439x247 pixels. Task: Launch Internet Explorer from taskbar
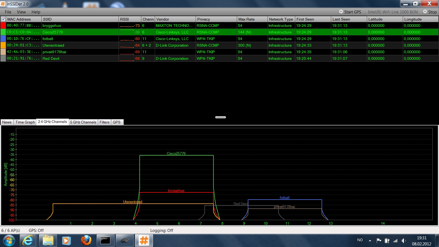coord(28,241)
